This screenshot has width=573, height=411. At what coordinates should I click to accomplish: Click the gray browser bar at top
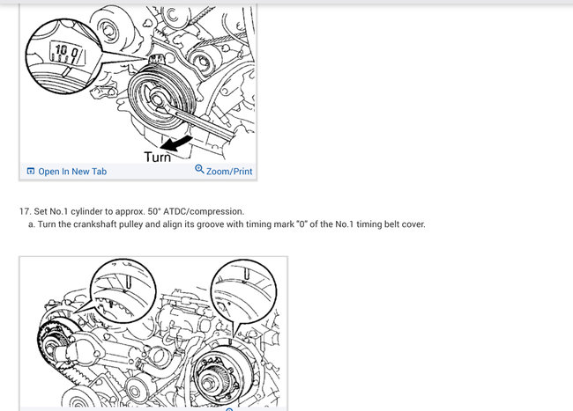286,2
